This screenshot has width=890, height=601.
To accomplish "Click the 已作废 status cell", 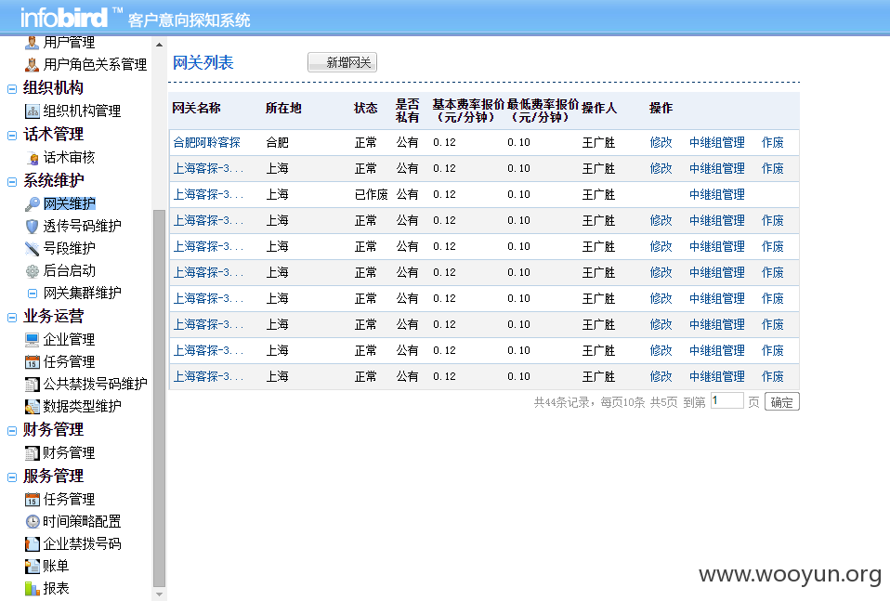I will 372,195.
